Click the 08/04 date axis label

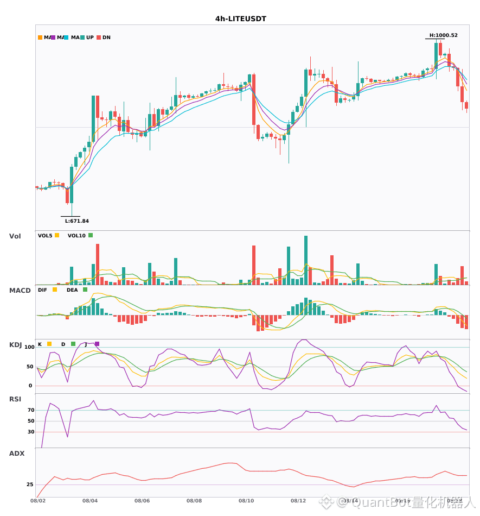[x=89, y=501]
